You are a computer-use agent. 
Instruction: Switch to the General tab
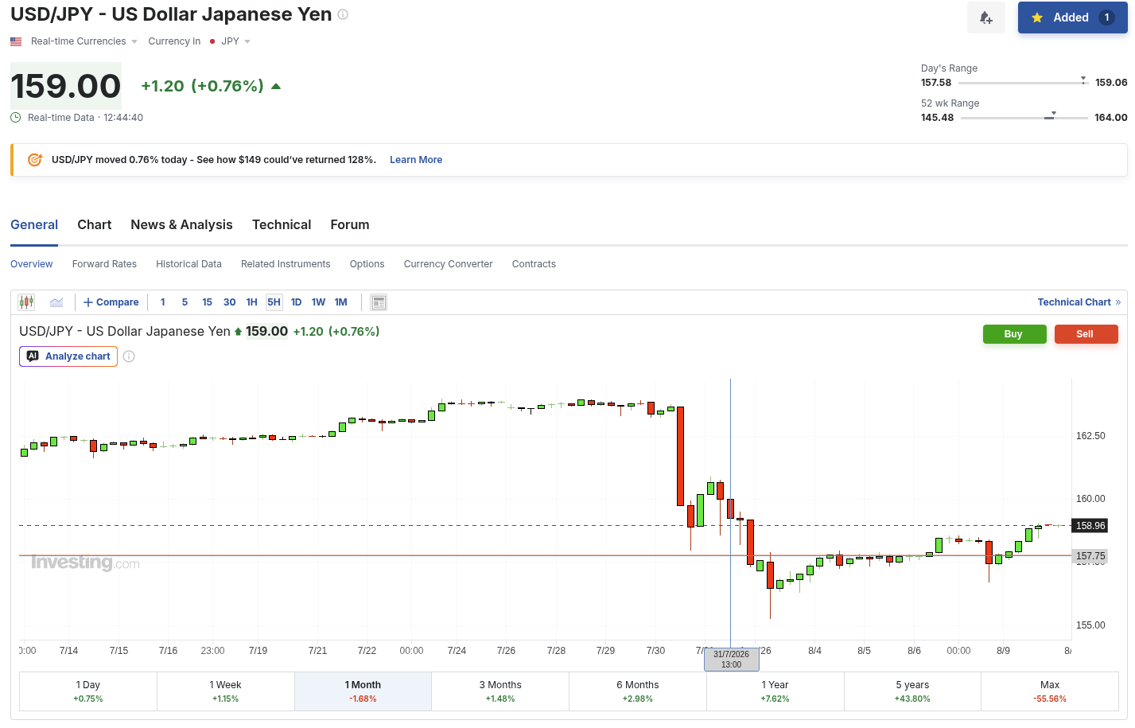(34, 225)
